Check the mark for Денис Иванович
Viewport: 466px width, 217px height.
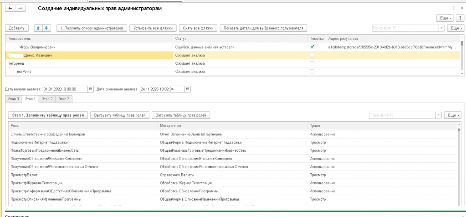click(312, 55)
